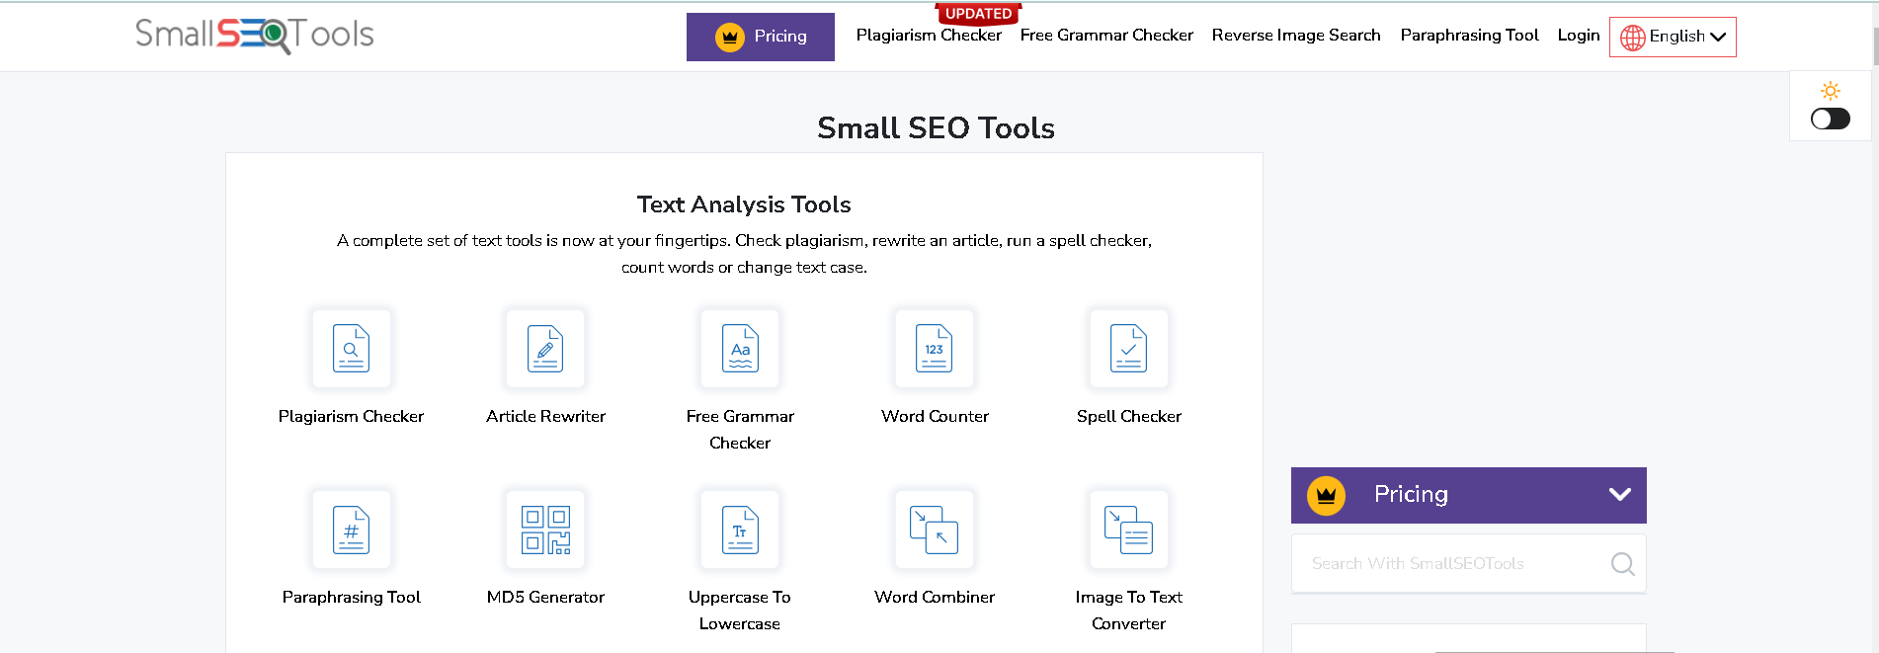Click the magnifier icon in search box
This screenshot has height=653, width=1879.
click(x=1622, y=563)
